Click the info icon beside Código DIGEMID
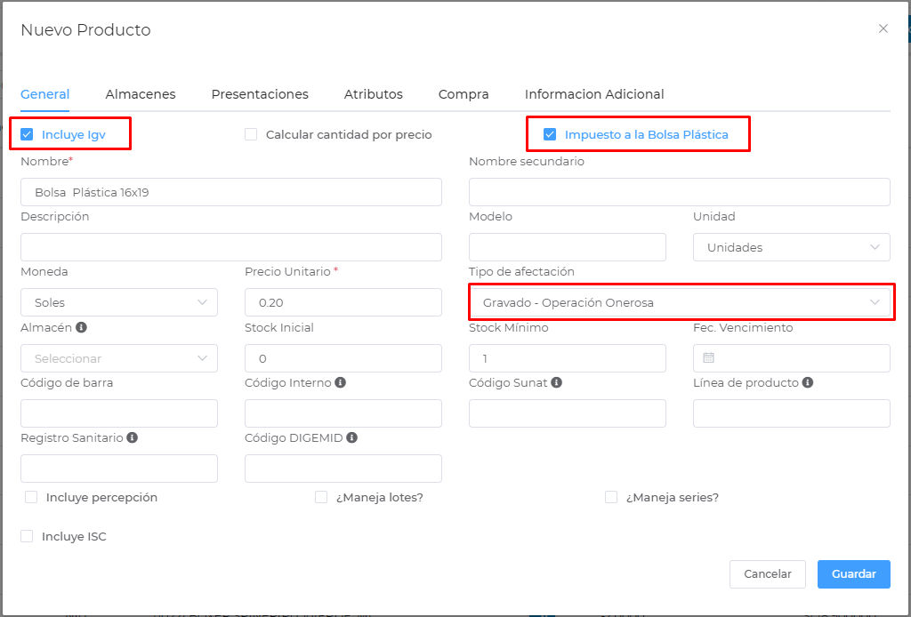 (351, 437)
